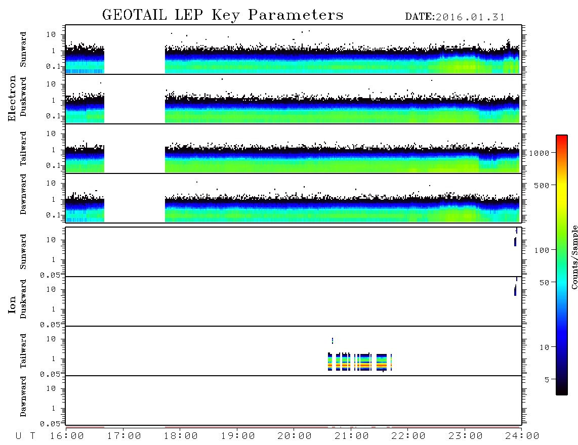The image size is (578, 445).
Task: Click the Ion Duskward signal near 24:00
Action: coord(516,287)
